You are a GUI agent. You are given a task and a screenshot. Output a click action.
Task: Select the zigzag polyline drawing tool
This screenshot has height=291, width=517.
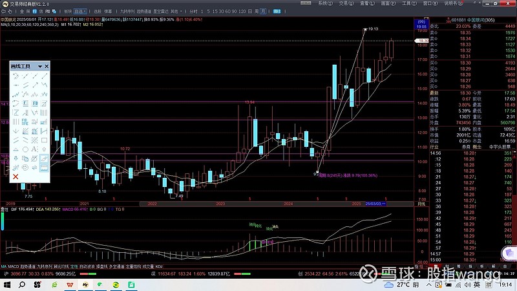pyautogui.click(x=44, y=85)
